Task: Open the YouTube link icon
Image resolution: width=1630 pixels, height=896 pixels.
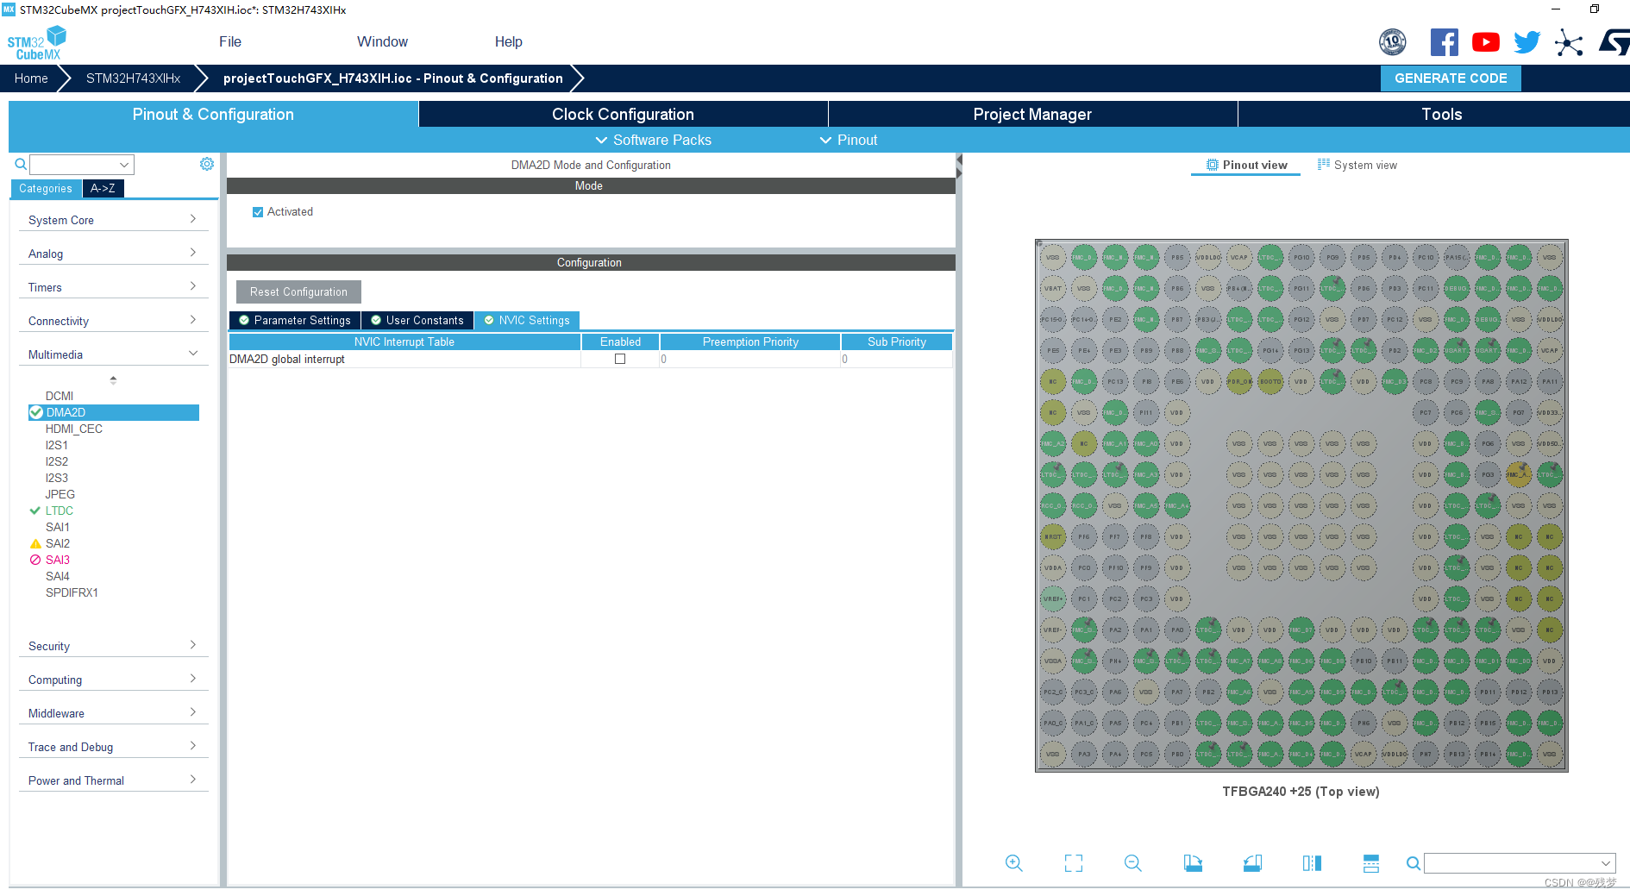Action: point(1486,42)
